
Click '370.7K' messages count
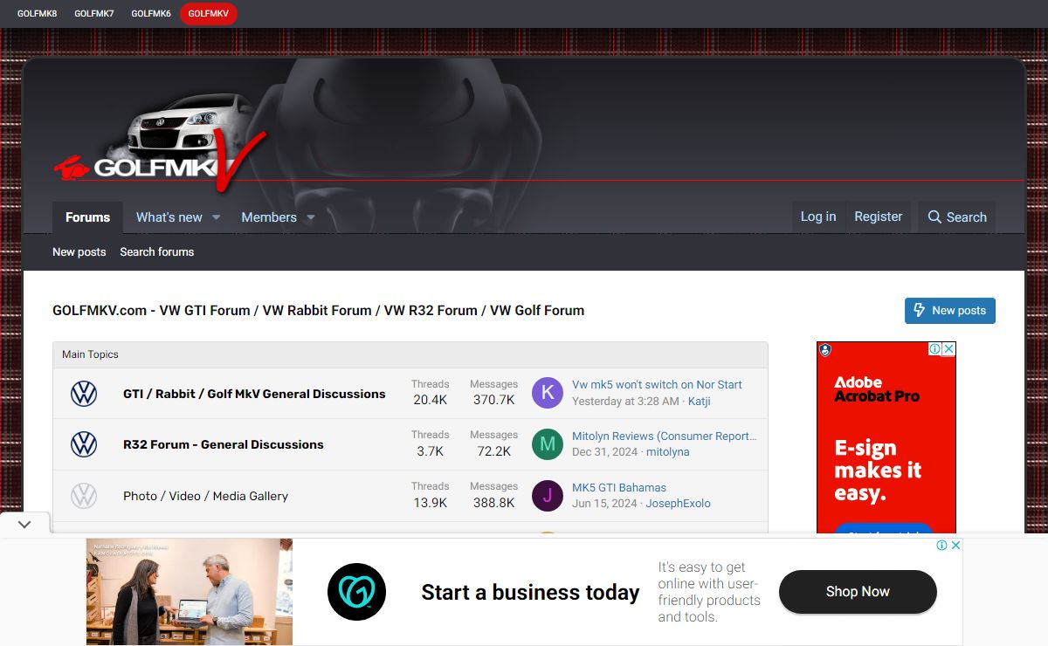(x=493, y=400)
